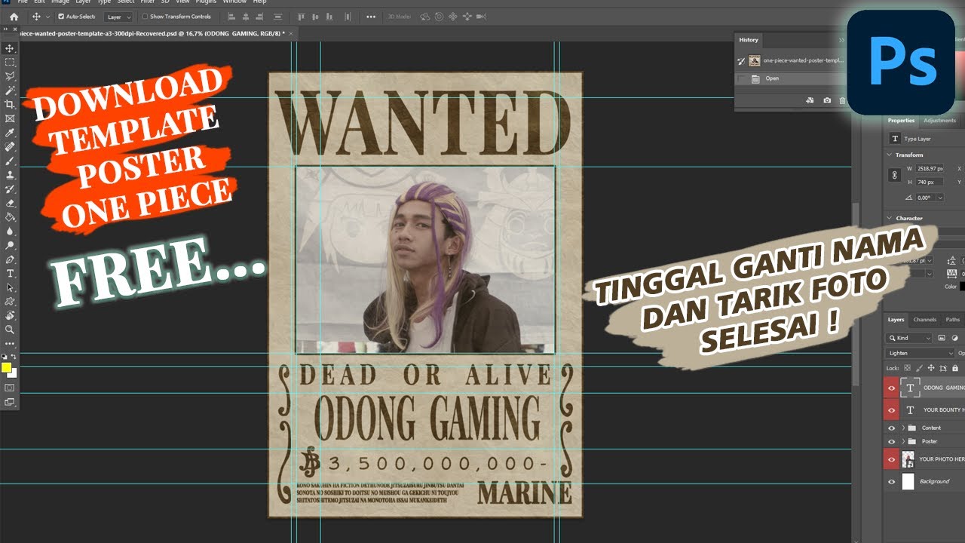Screen dimensions: 965x543
Task: Select the History Brush tool
Action: pyautogui.click(x=10, y=189)
